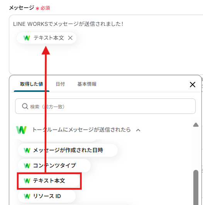The height and width of the screenshot is (205, 203).
Task: Open the 日付 tab
Action: click(60, 84)
